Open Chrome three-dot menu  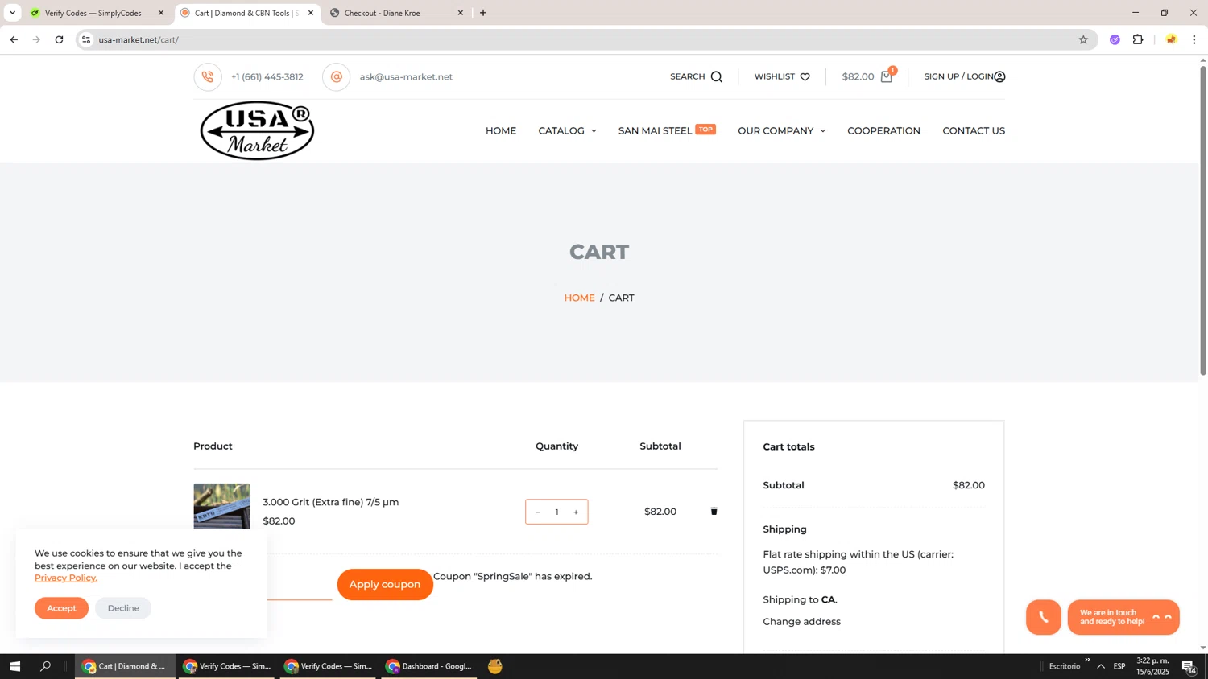coord(1194,39)
